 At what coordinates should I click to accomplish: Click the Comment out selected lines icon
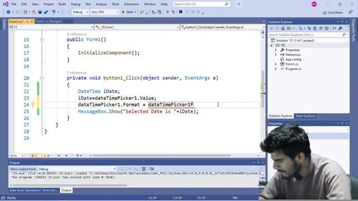click(x=167, y=12)
